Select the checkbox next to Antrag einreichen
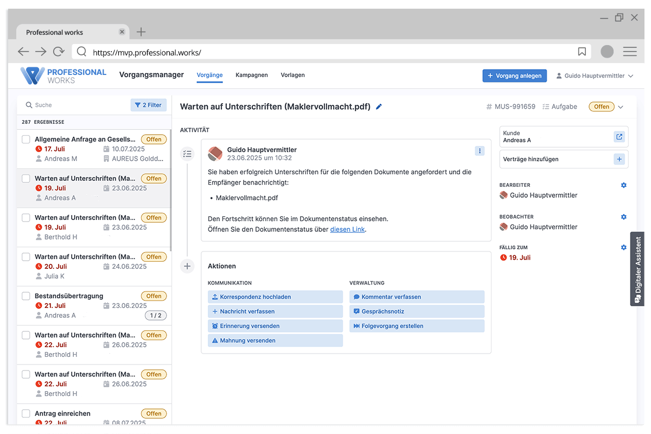 [x=25, y=413]
